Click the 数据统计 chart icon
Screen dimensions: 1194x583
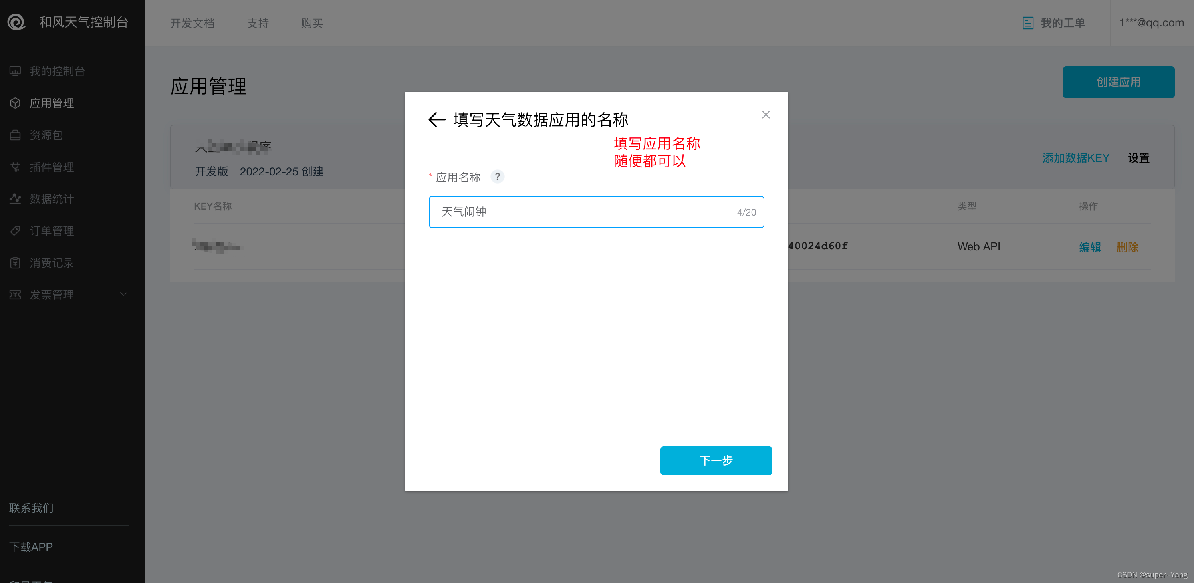(15, 199)
